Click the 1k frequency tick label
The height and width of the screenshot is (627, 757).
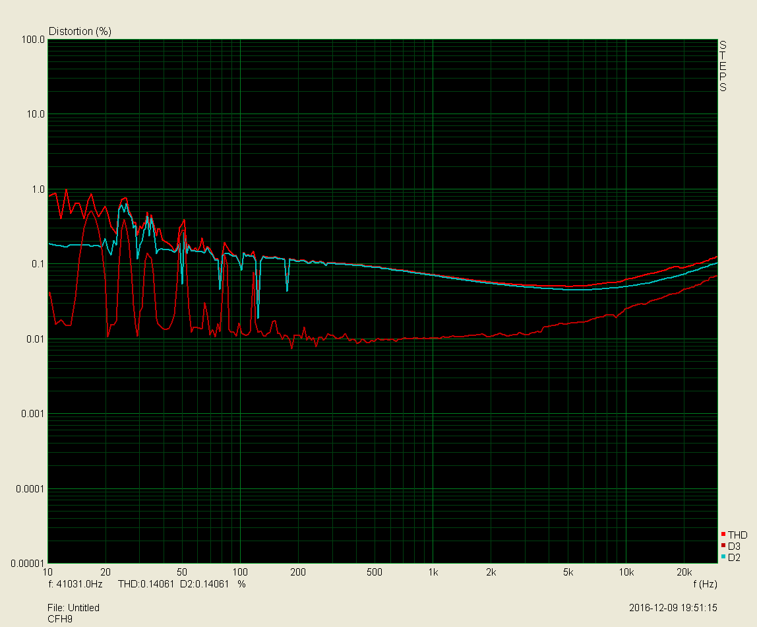(x=433, y=572)
